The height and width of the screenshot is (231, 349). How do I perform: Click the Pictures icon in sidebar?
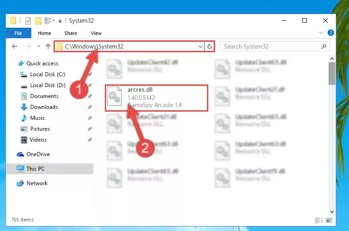24,129
